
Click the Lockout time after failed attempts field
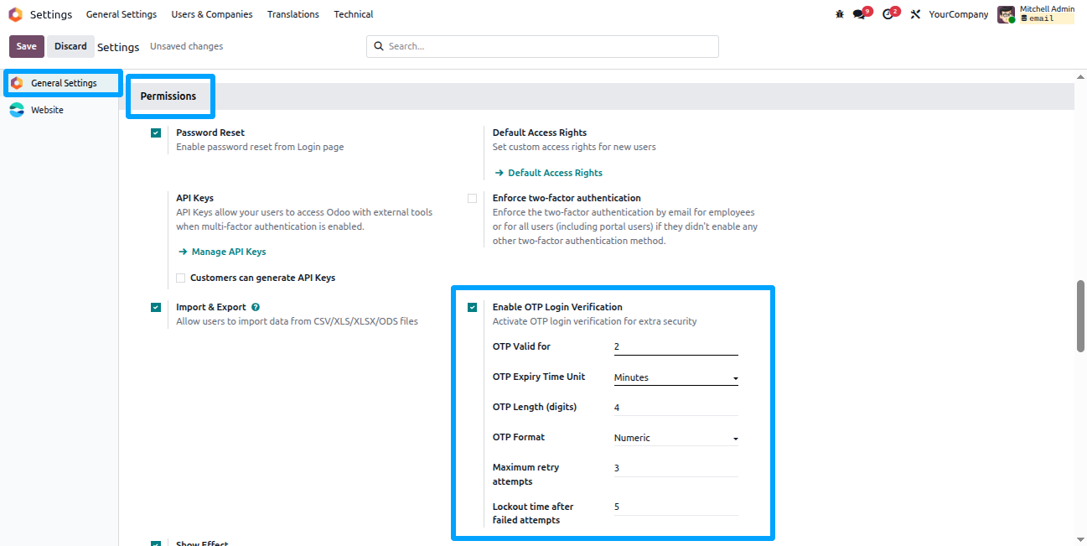point(676,507)
